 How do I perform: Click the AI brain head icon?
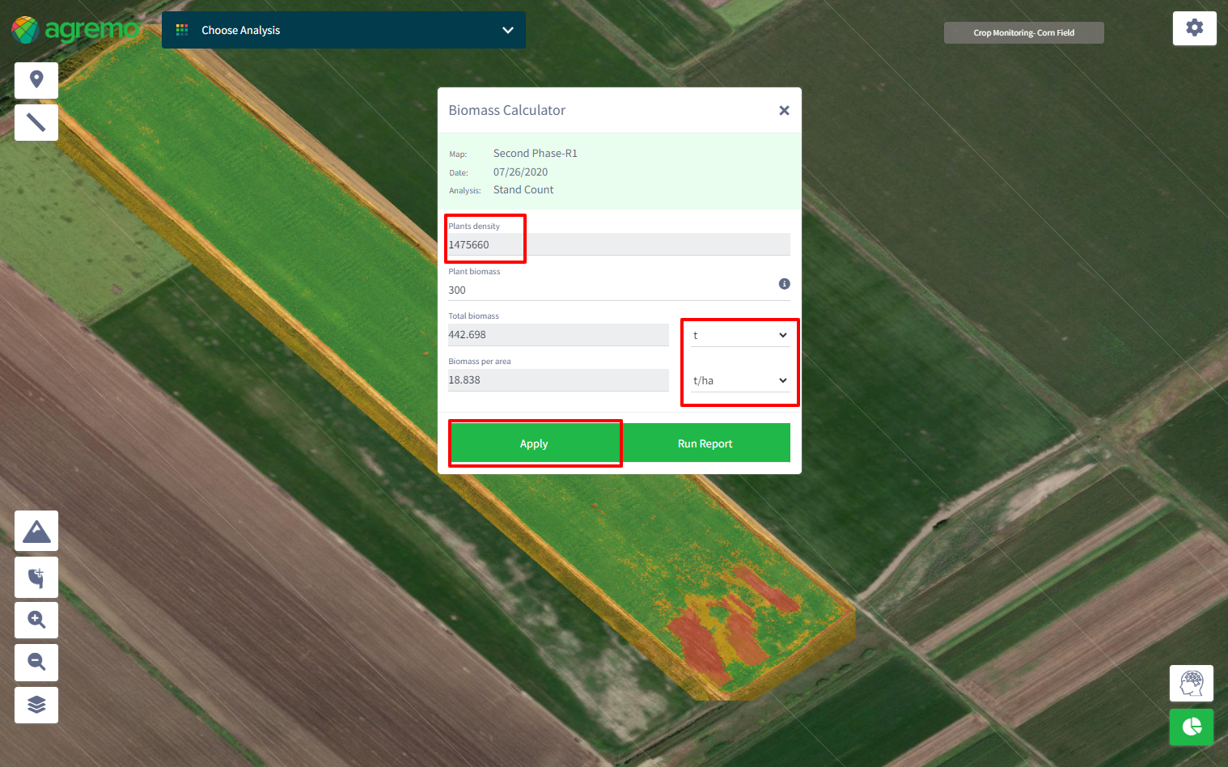(x=1191, y=684)
